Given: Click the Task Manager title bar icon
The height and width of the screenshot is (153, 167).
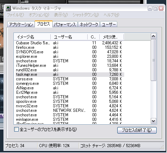Looking at the screenshot, I should (x=8, y=8).
